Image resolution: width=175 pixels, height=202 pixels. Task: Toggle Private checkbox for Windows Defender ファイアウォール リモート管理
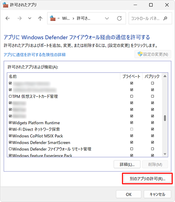pyautogui.click(x=132, y=149)
